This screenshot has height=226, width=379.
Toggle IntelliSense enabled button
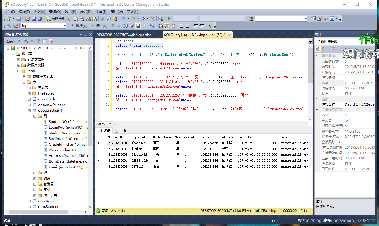(x=138, y=26)
